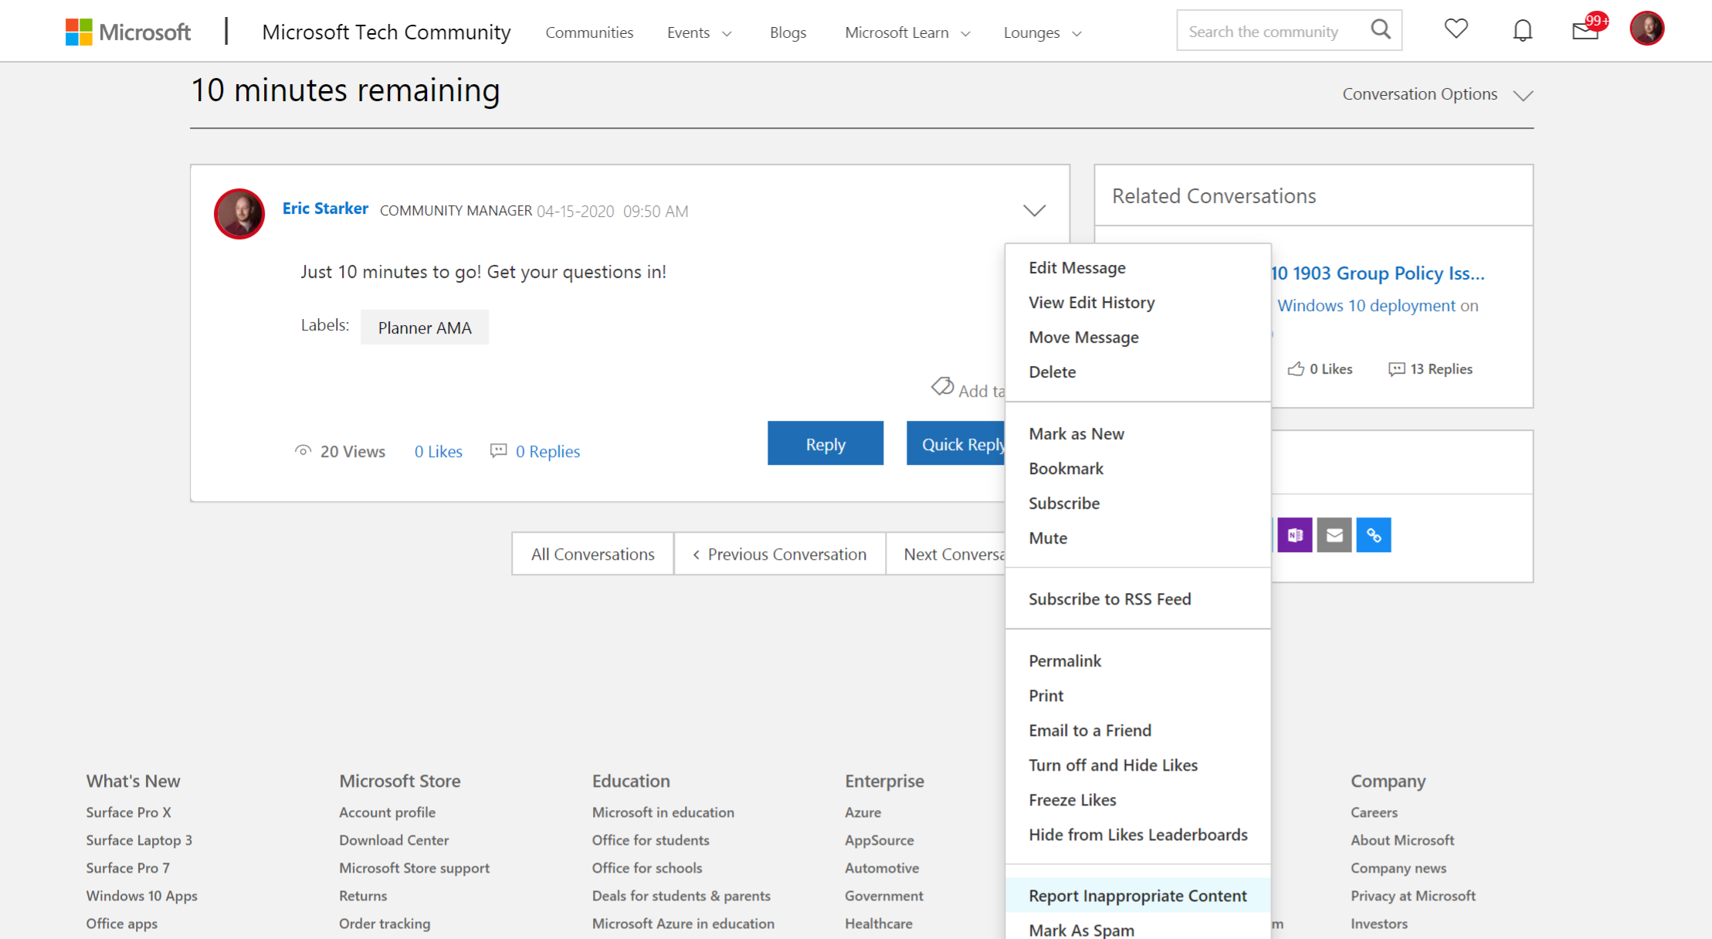
Task: Expand the Lounges navigation menu
Action: 1041,32
